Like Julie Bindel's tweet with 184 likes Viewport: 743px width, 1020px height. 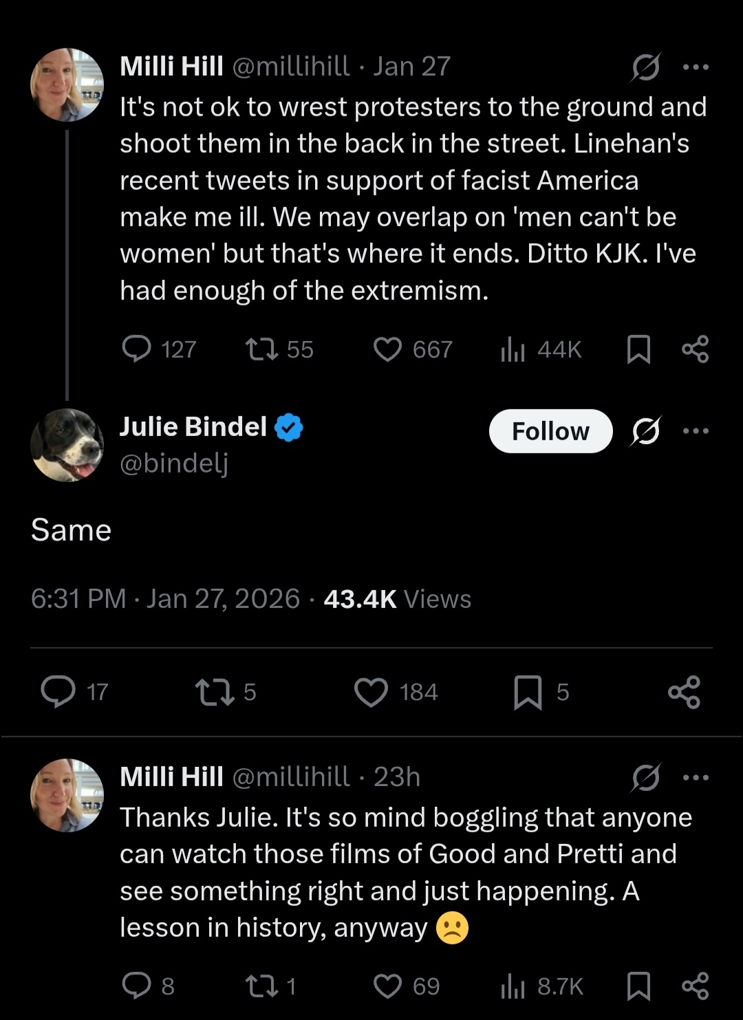pos(371,691)
